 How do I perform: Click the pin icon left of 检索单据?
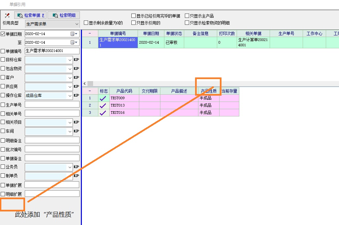(7, 15)
